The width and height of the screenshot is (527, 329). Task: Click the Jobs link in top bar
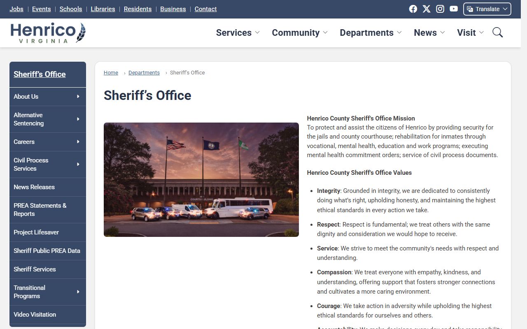[x=16, y=9]
